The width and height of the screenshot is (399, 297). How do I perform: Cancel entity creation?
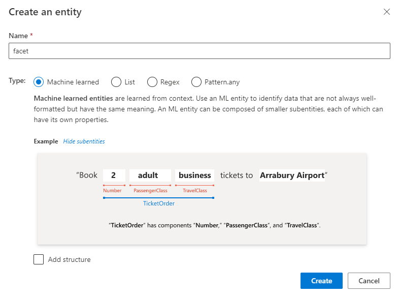(x=369, y=281)
